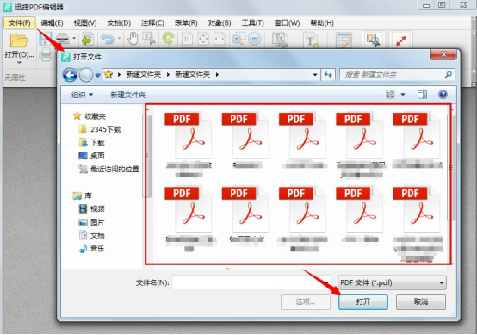Click the 打开 button
The width and height of the screenshot is (477, 335).
[363, 301]
